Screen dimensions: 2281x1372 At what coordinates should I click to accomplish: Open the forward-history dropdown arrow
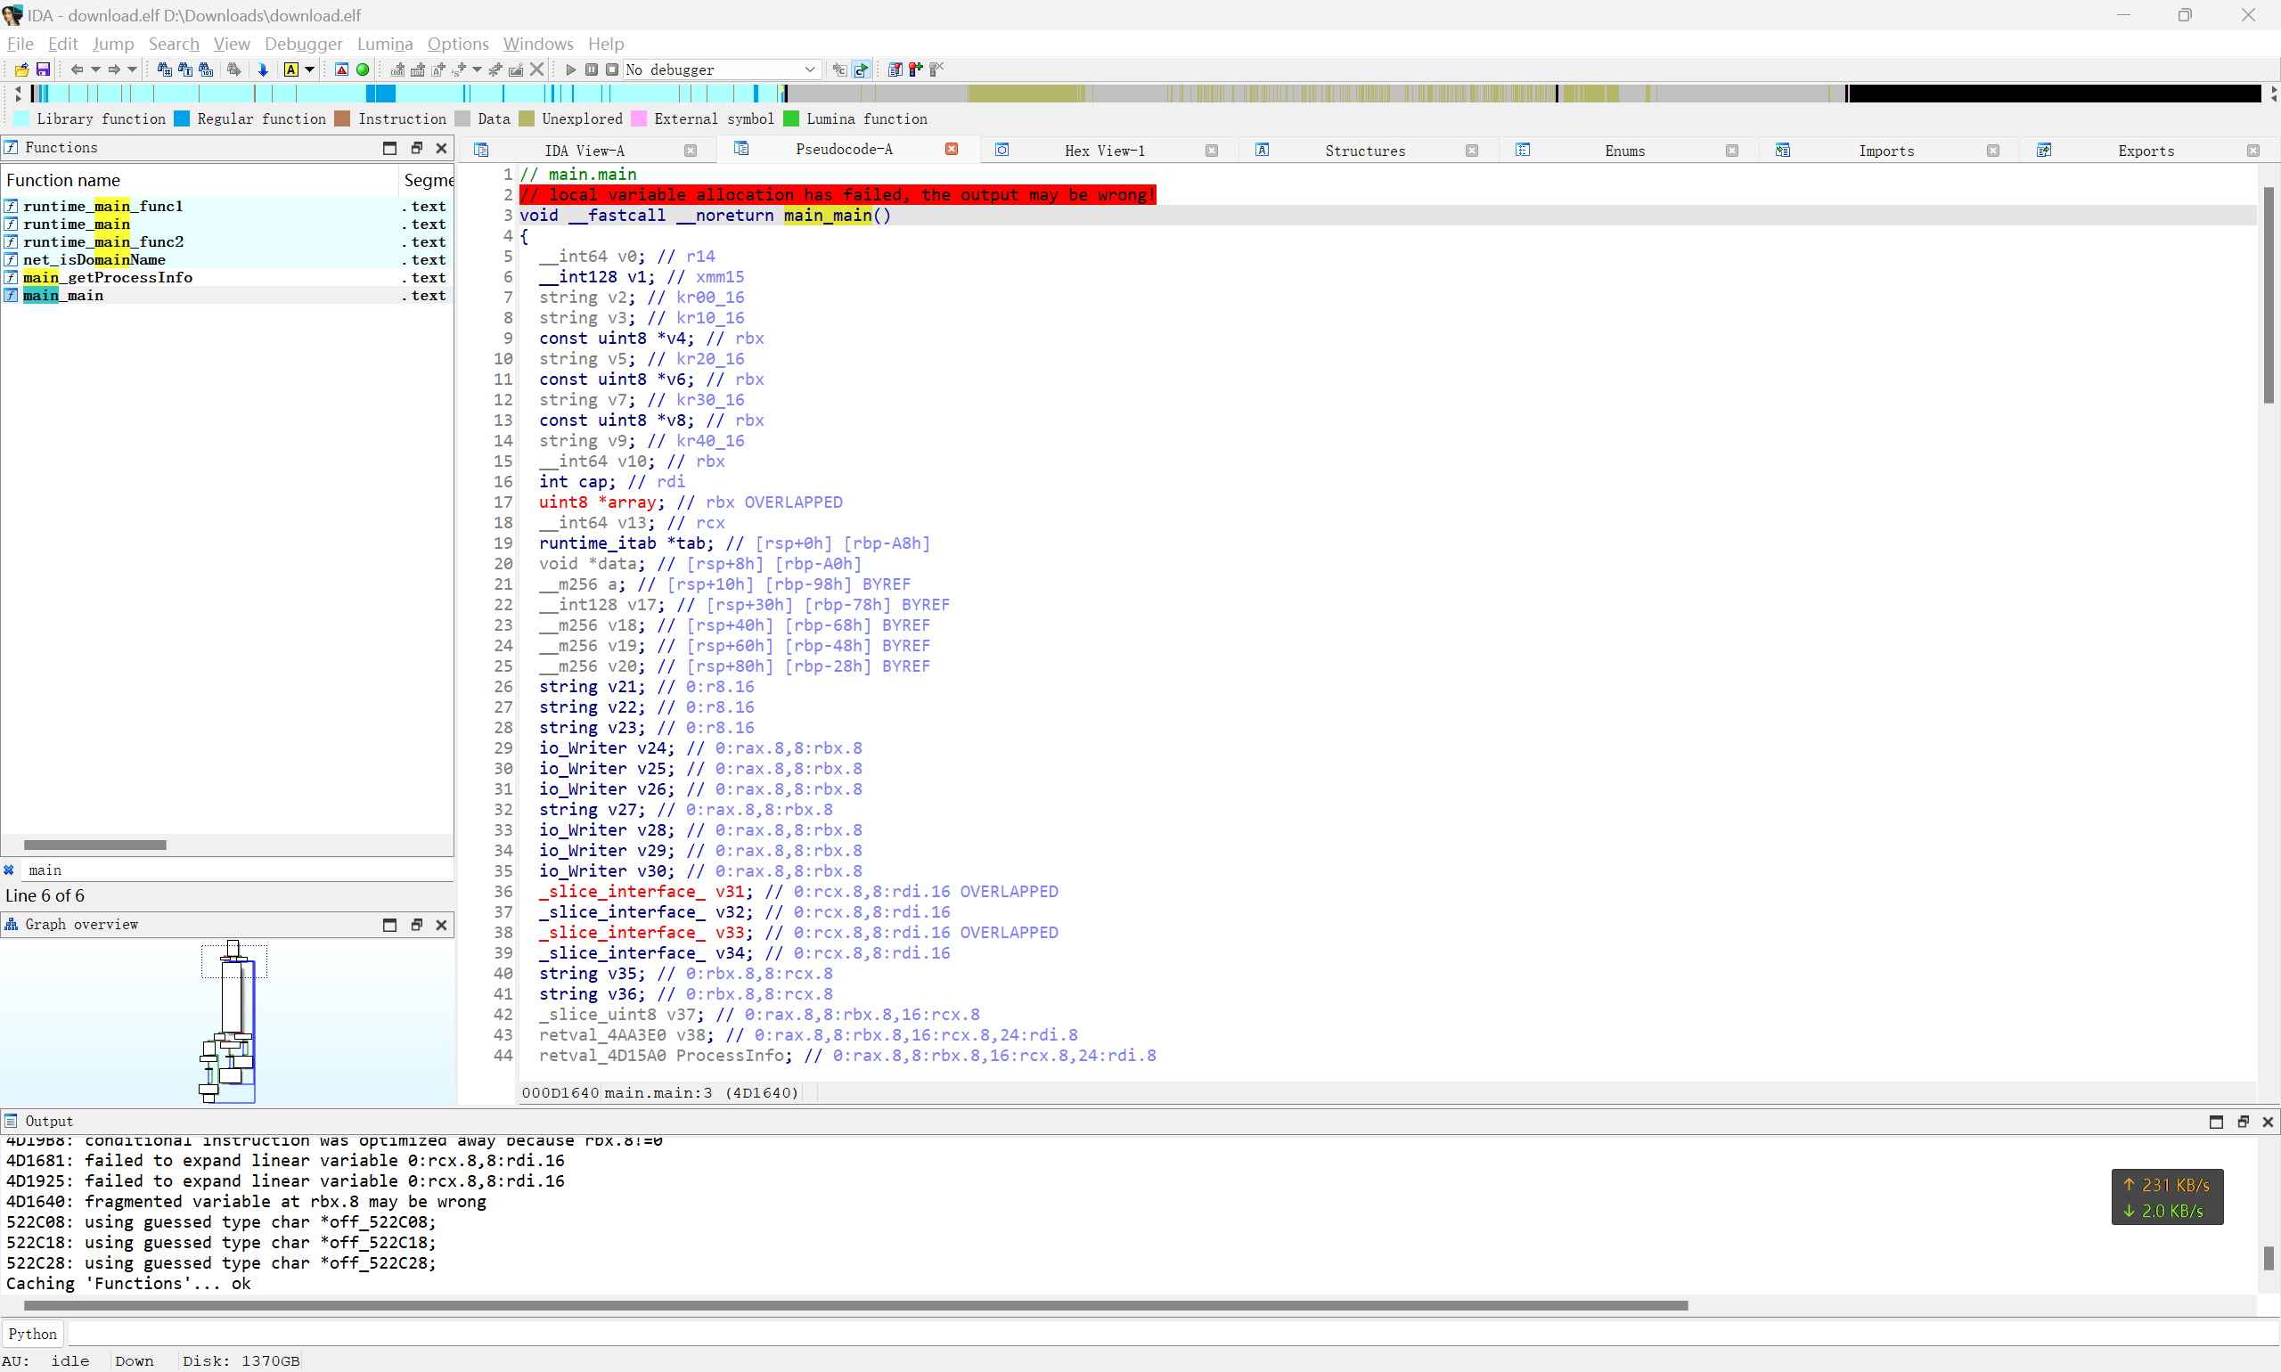coord(132,69)
